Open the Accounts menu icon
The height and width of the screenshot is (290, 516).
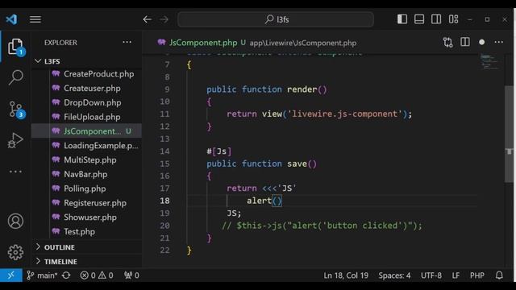pos(15,221)
